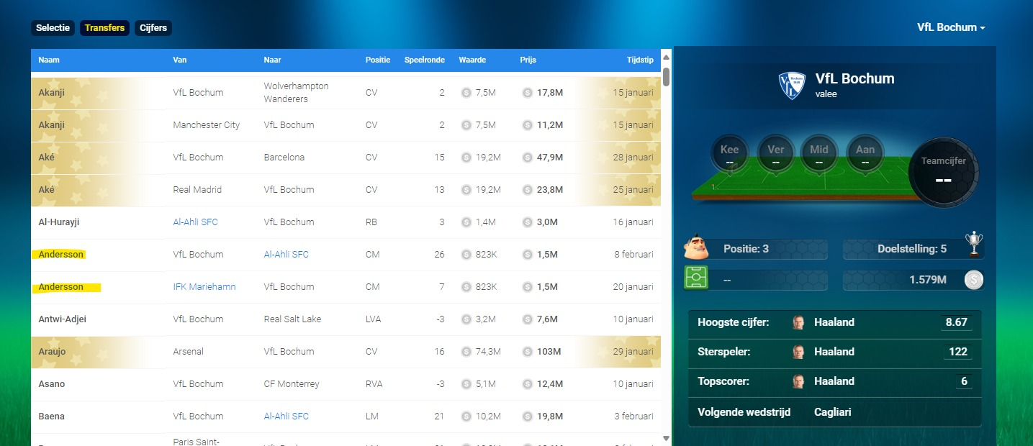Click the table's vertical scrollbar thumb

(x=666, y=76)
